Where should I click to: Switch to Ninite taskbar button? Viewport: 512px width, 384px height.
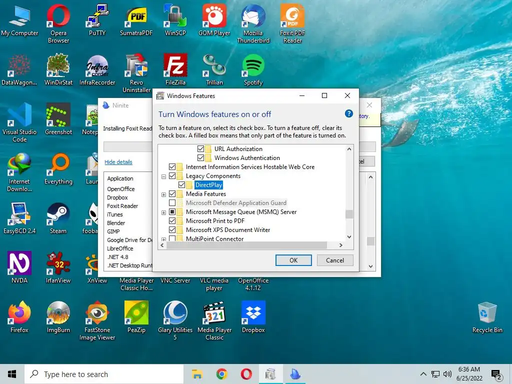tap(295, 374)
